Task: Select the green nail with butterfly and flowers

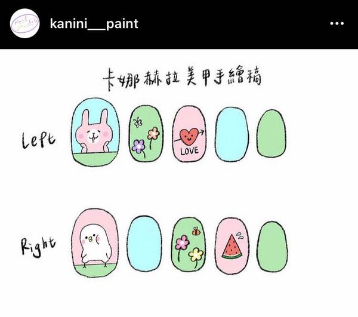Action: [x=146, y=134]
